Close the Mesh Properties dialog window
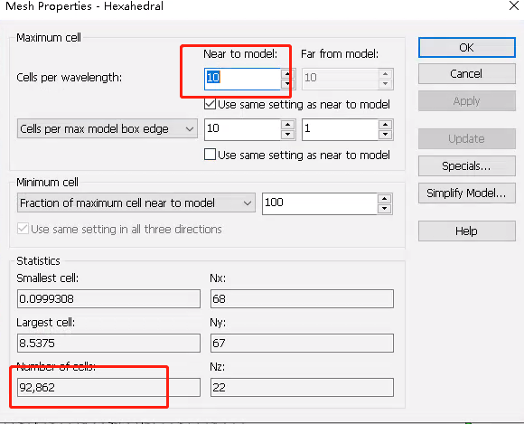The image size is (524, 424). point(514,5)
